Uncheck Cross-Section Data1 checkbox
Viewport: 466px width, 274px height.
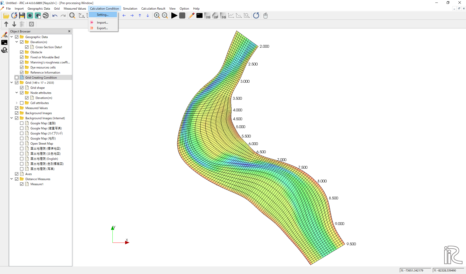tap(27, 47)
